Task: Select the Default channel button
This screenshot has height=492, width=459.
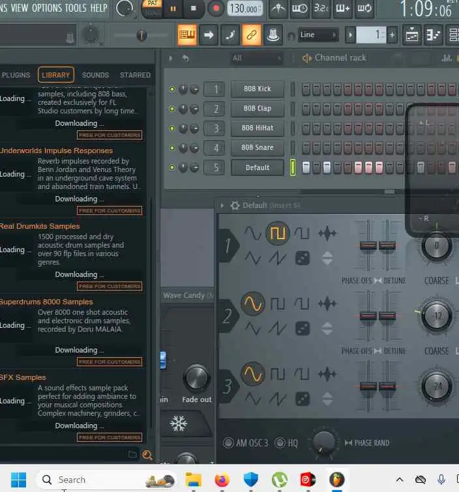Action: pos(258,167)
